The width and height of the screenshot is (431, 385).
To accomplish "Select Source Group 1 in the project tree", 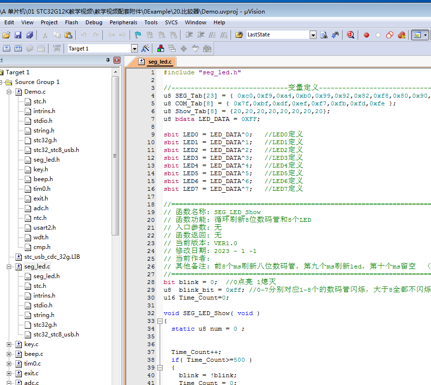I will [x=37, y=82].
